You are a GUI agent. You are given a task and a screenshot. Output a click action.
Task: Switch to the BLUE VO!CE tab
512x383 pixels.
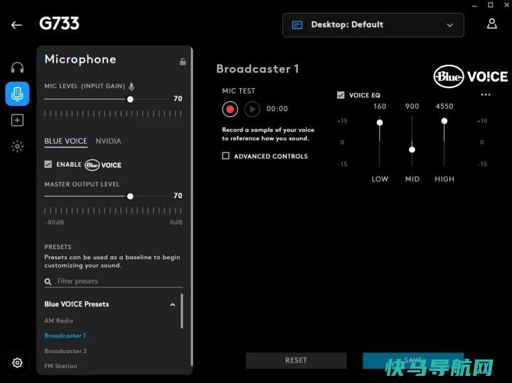[x=65, y=141]
